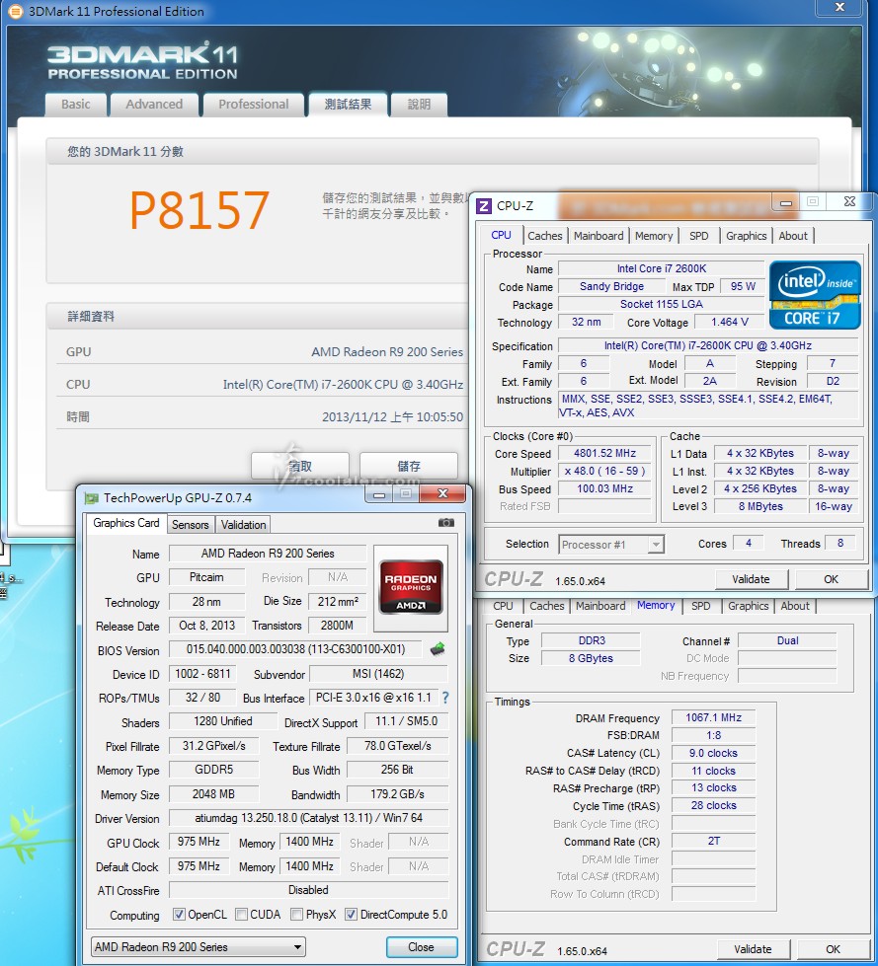Click the 儲存 button in 3DMark
This screenshot has height=966, width=878.
point(409,466)
